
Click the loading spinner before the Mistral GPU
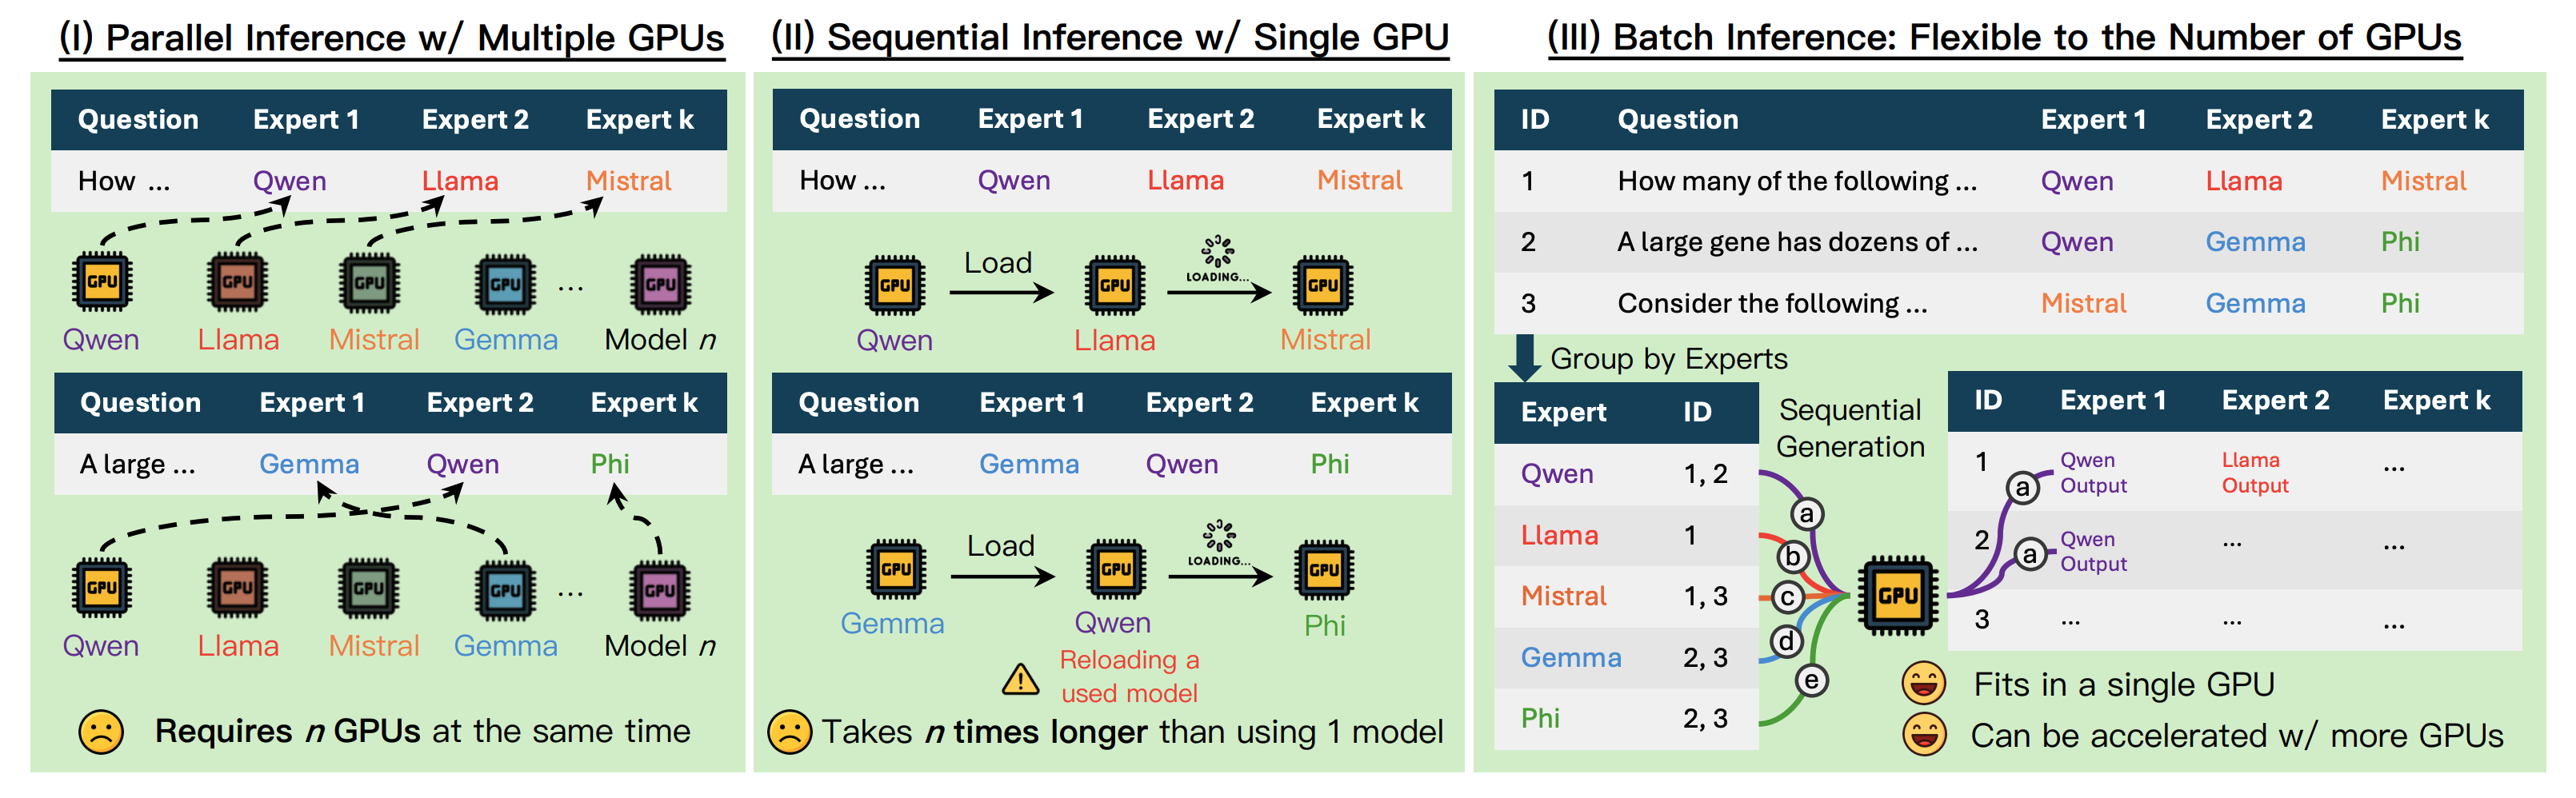click(1217, 250)
